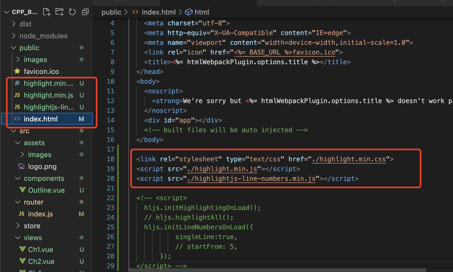453x272 pixels.
Task: Open logo.png image file
Action: click(42, 166)
